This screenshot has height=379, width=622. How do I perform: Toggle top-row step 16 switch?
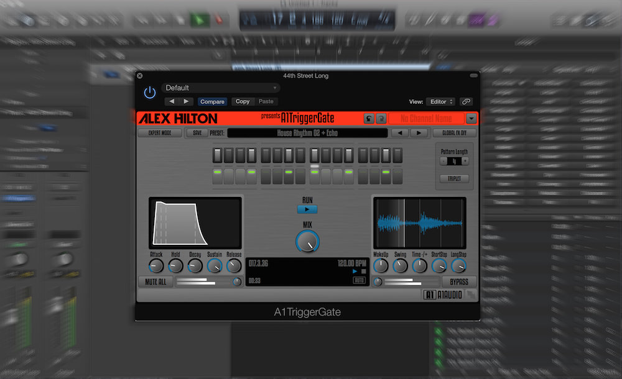click(397, 155)
